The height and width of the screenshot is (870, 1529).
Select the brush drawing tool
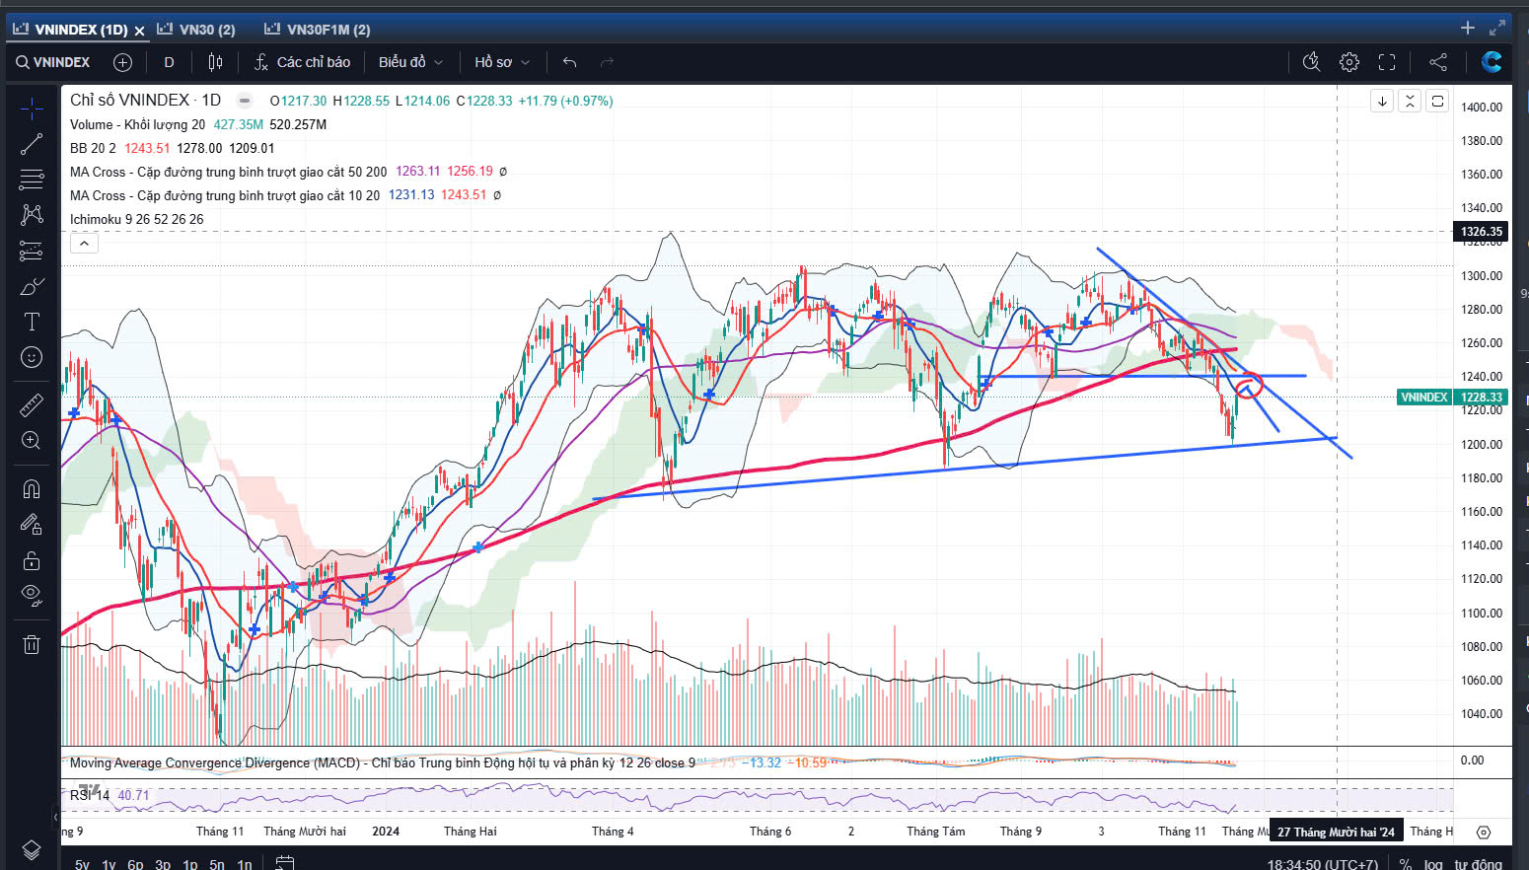coord(32,286)
